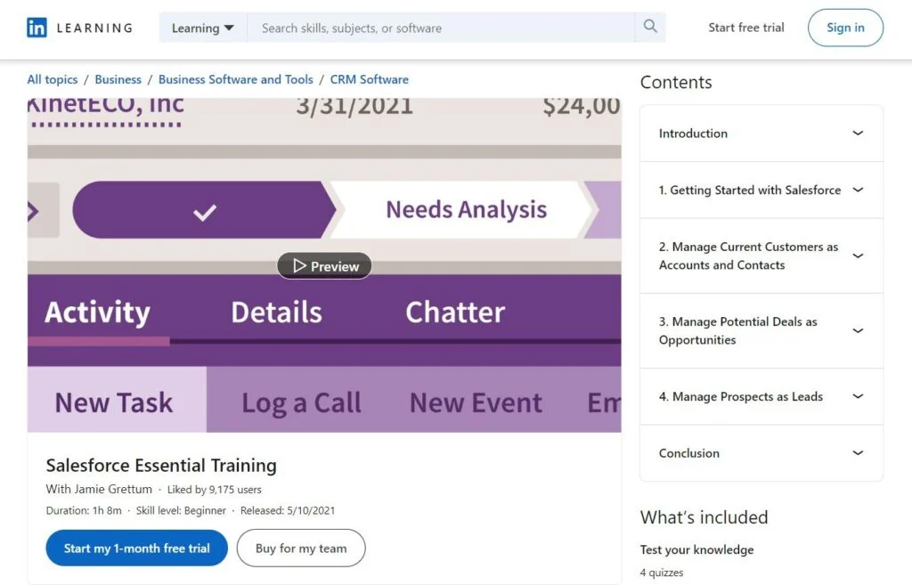912x585 pixels.
Task: Click 'With Jamie Grettum' instructor text
Action: click(x=99, y=489)
